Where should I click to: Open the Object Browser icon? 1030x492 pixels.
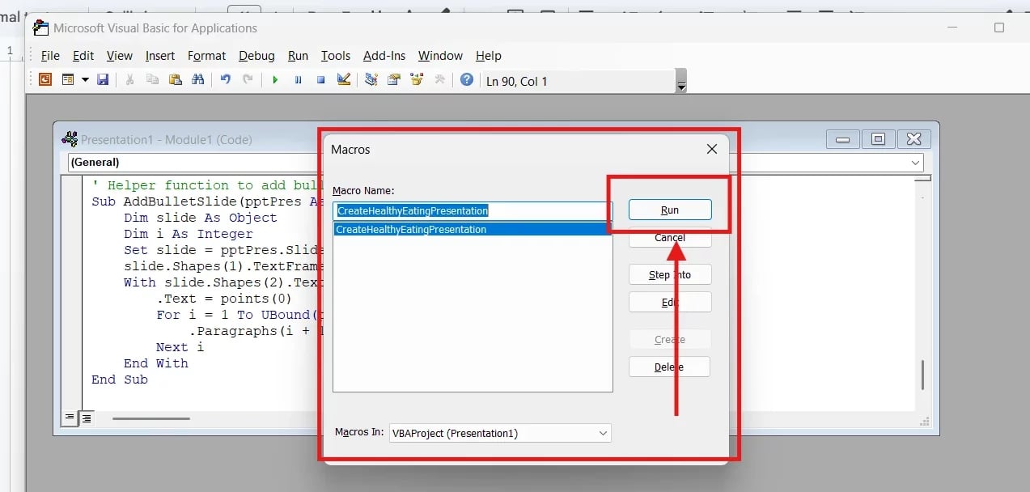[x=416, y=79]
